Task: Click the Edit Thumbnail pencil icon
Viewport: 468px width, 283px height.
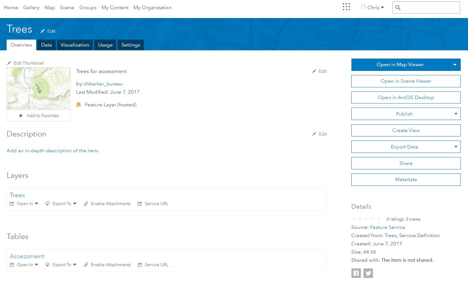Action: (x=9, y=63)
